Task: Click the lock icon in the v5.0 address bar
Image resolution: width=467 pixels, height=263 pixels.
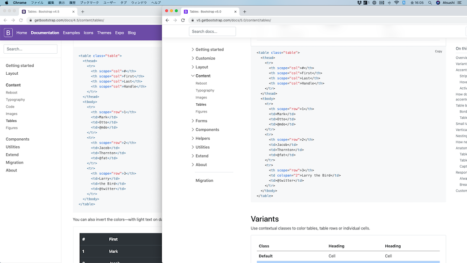Action: coord(192,20)
